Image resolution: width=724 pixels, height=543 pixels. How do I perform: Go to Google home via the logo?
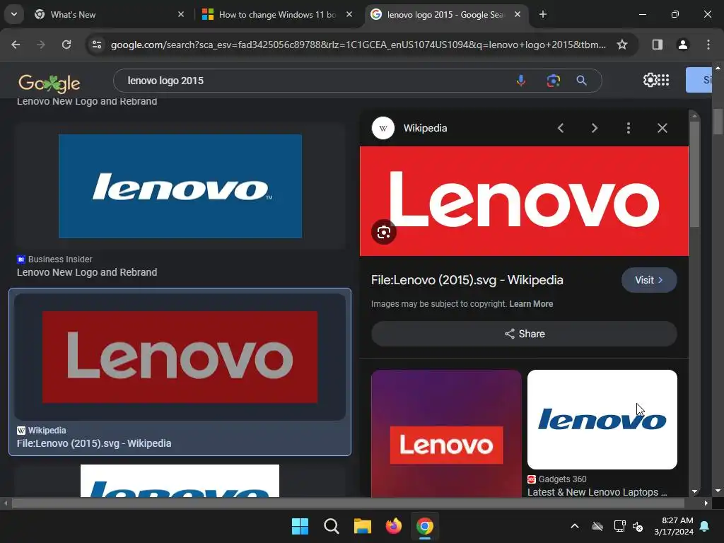pyautogui.click(x=49, y=83)
